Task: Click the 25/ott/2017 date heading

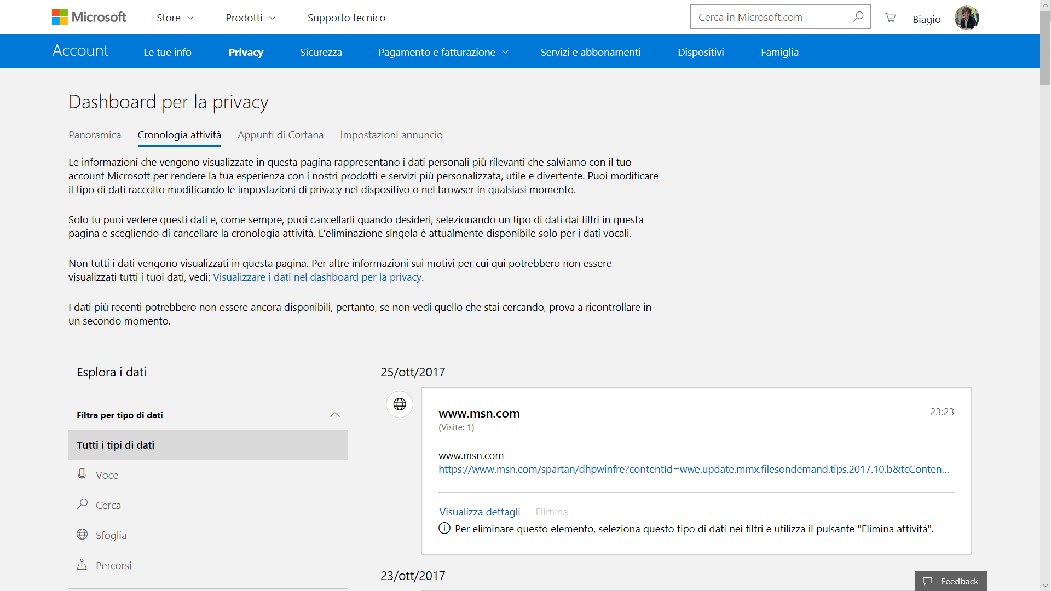Action: [x=413, y=372]
